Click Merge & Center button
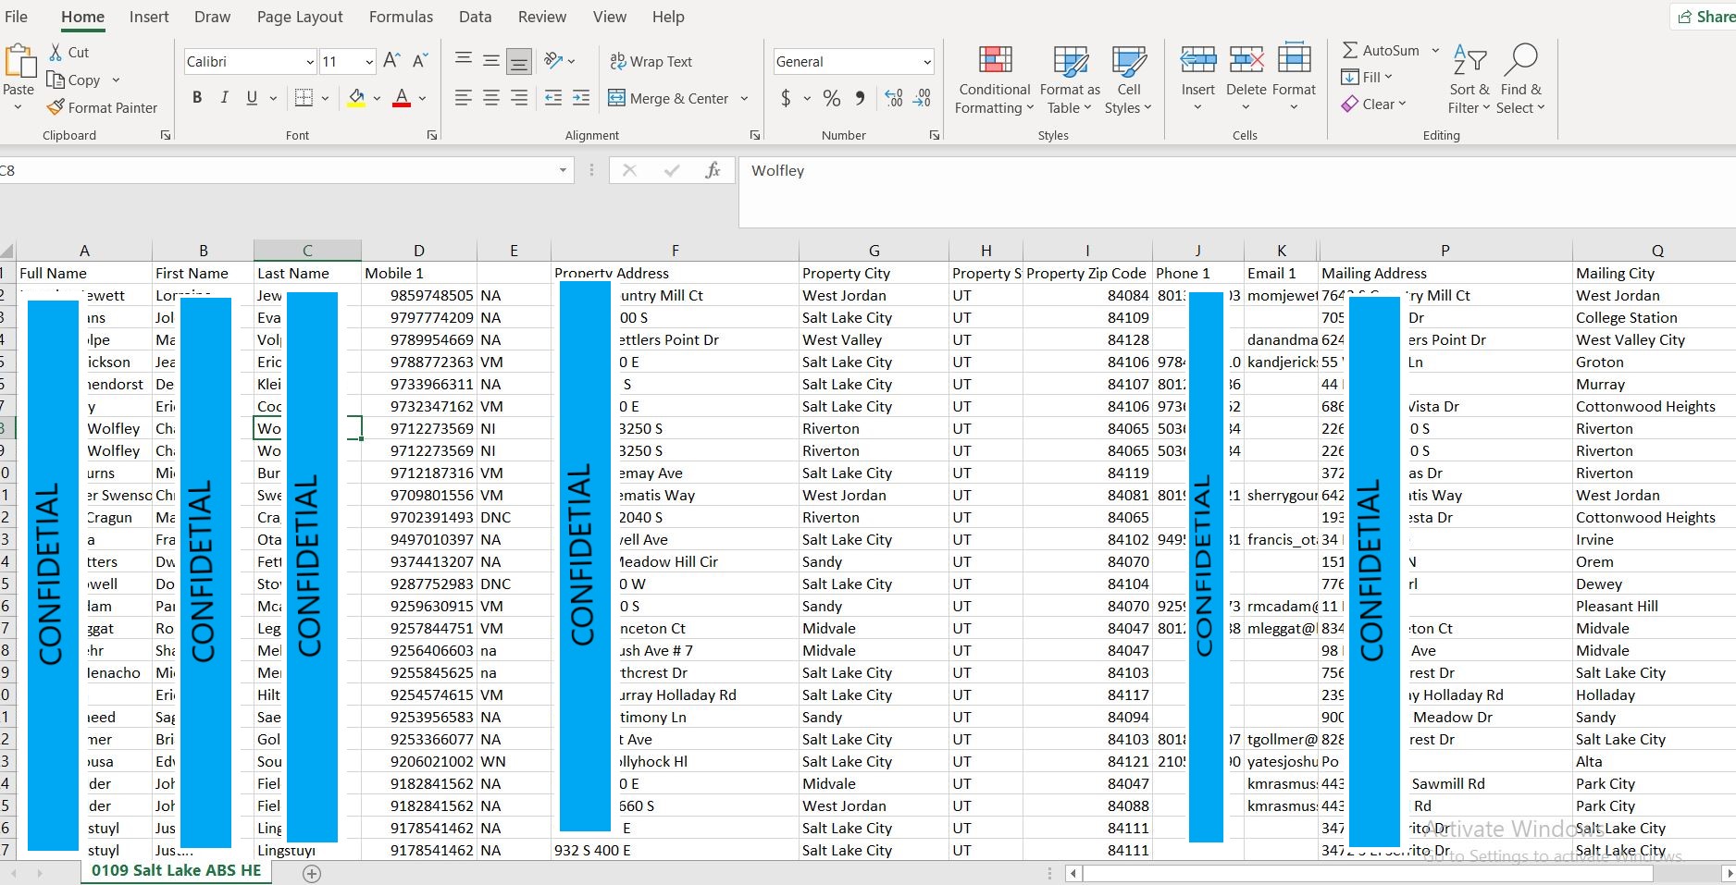1736x885 pixels. pyautogui.click(x=668, y=98)
